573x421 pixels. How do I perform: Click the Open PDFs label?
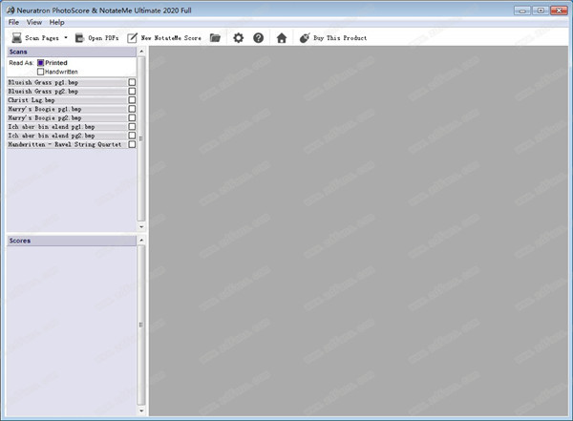(x=103, y=38)
